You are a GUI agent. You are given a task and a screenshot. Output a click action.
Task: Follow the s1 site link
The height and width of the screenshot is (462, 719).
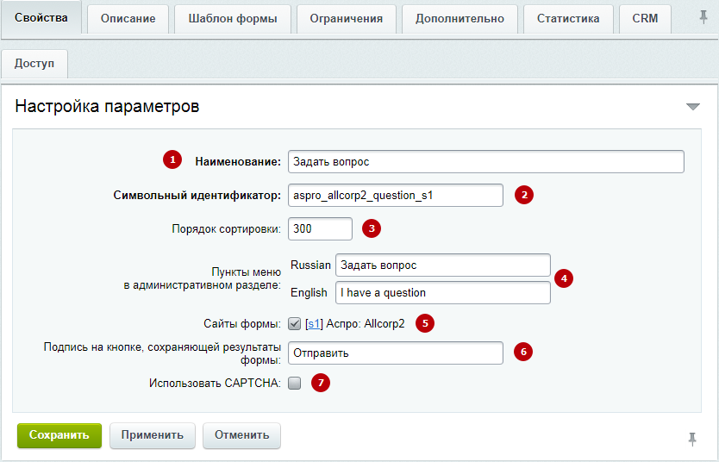[314, 324]
